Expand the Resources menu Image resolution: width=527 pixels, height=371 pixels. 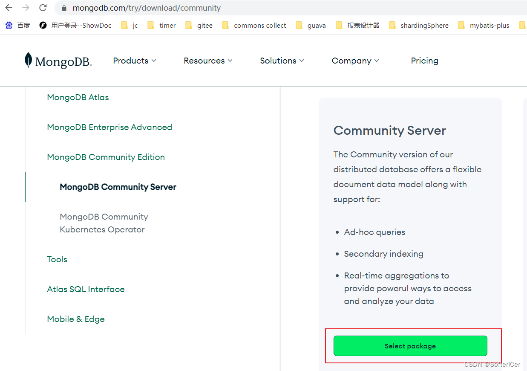pos(208,61)
